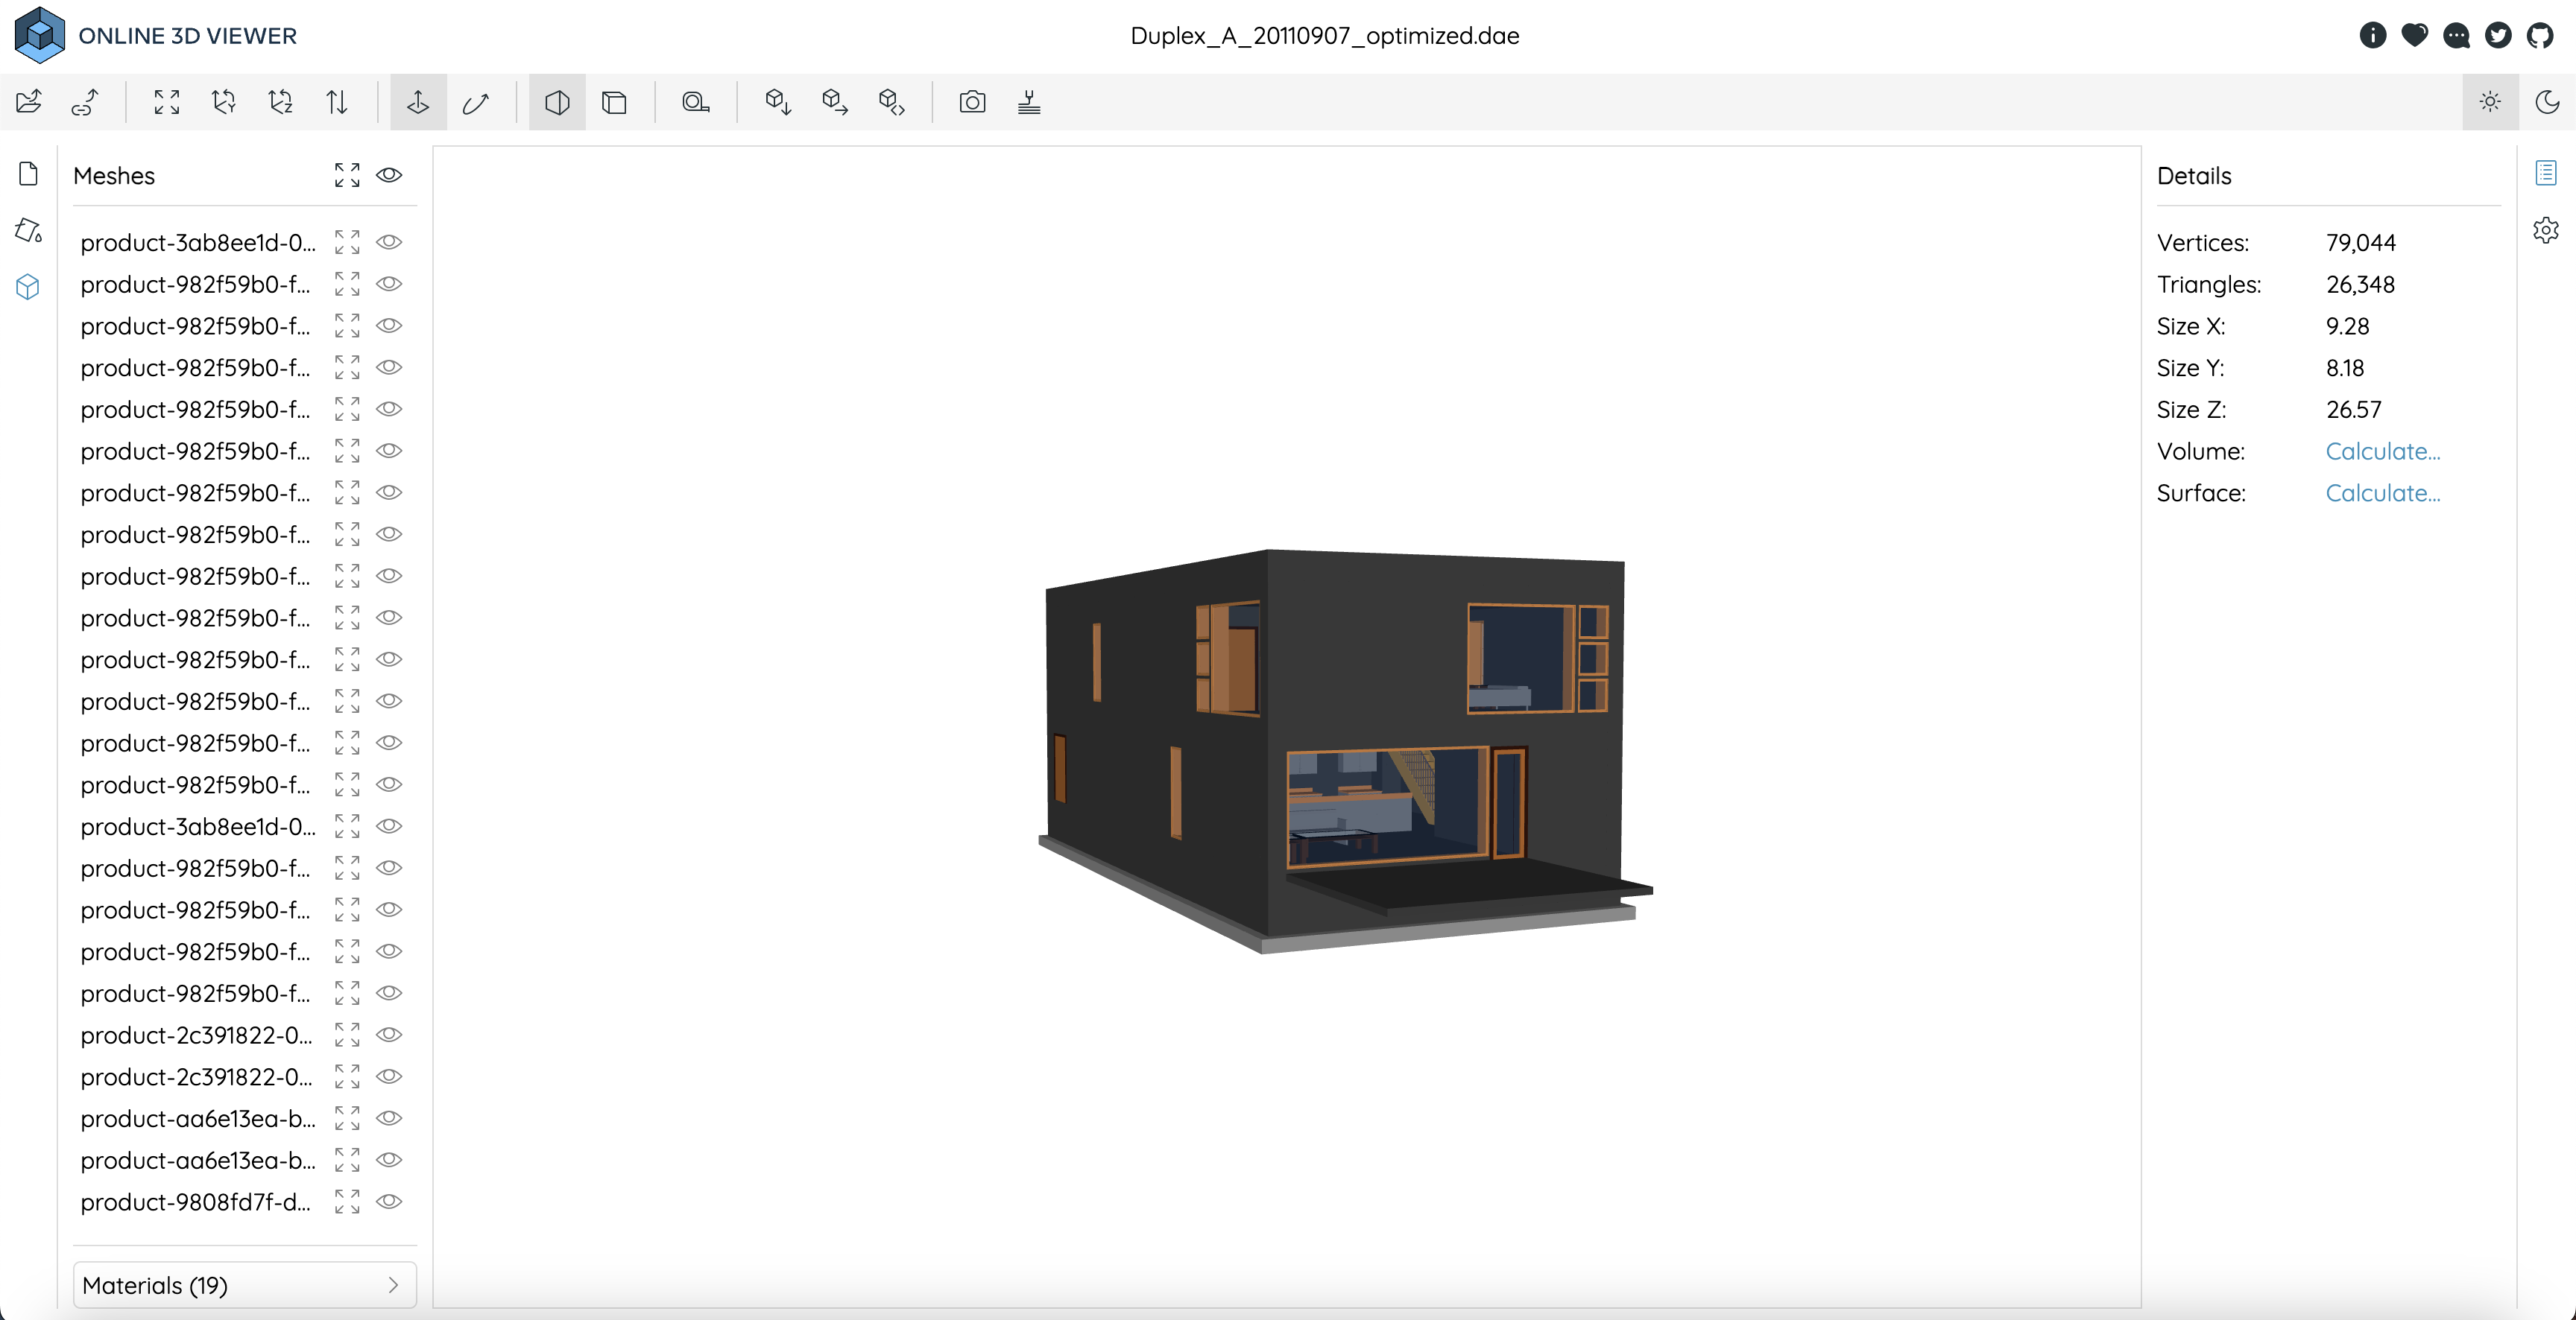Hide the first product-2c391822 mesh

click(x=389, y=1034)
